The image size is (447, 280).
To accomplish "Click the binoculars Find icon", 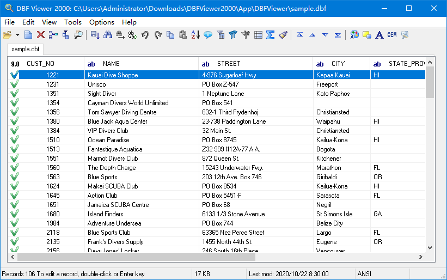I will (107, 35).
